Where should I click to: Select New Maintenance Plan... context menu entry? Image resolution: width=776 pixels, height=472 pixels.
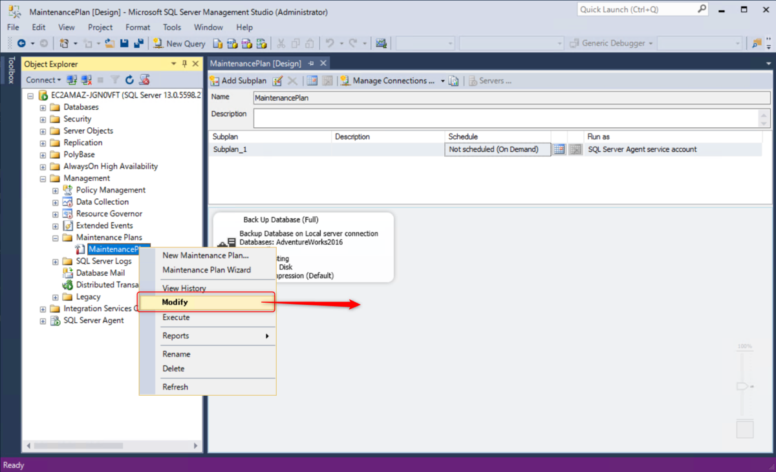[208, 255]
